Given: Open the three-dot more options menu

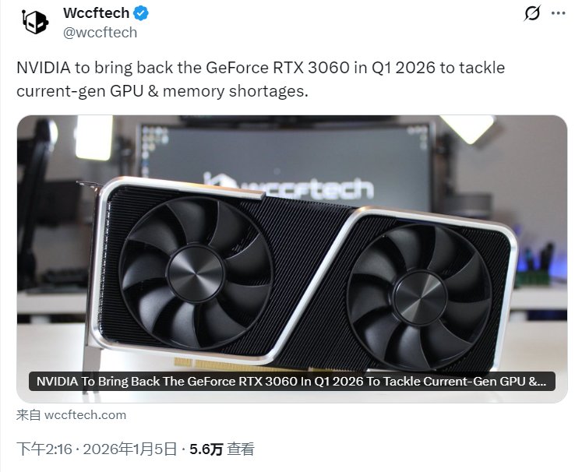Looking at the screenshot, I should pyautogui.click(x=559, y=13).
